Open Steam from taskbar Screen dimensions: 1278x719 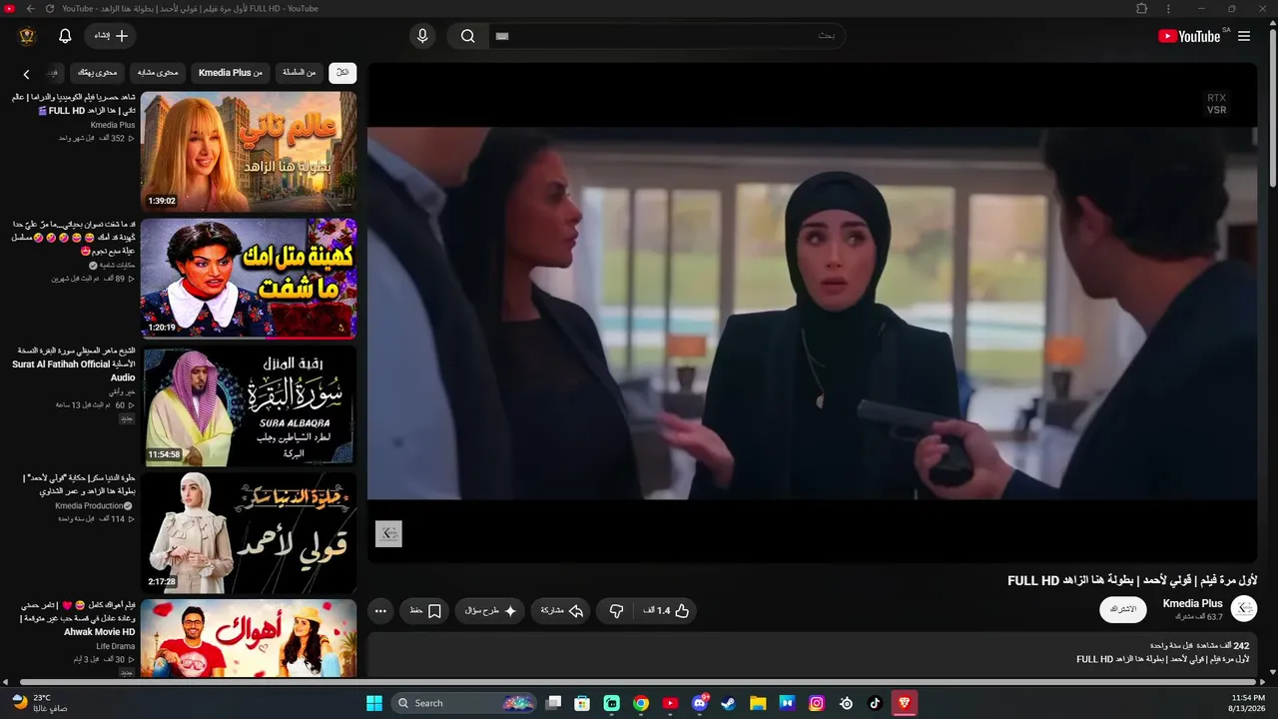(x=729, y=703)
